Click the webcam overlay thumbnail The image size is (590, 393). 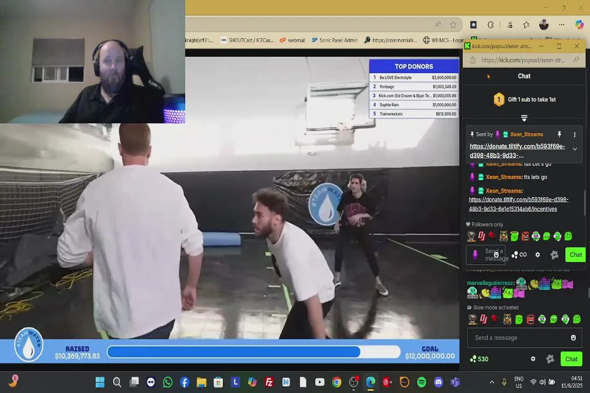(92, 62)
